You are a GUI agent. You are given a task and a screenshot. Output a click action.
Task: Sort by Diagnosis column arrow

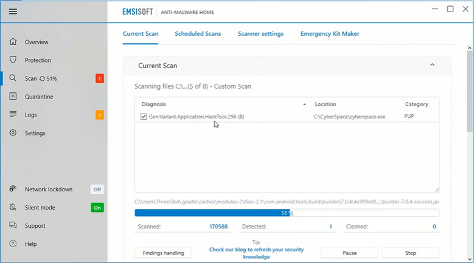304,104
